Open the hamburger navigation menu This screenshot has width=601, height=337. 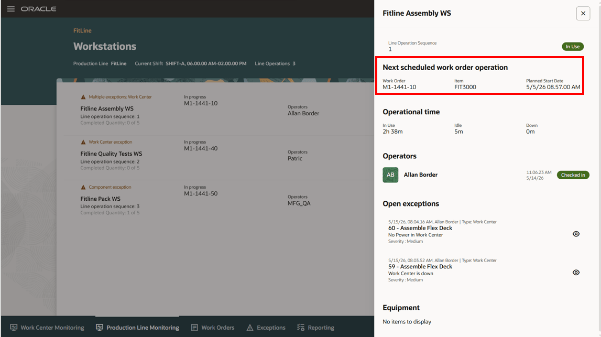[x=10, y=9]
